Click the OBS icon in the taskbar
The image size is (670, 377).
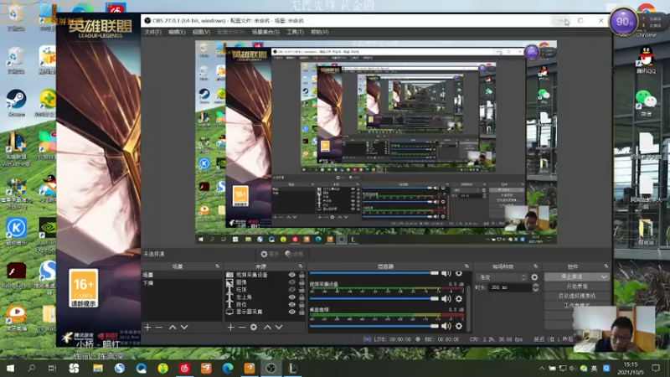point(271,368)
